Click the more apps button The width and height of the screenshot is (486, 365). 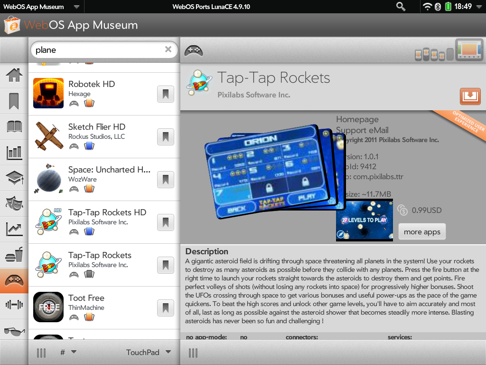(422, 232)
